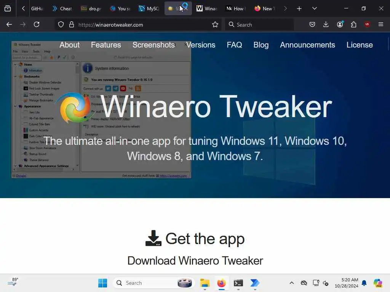Open the Blog link
The width and height of the screenshot is (390, 292).
click(261, 45)
